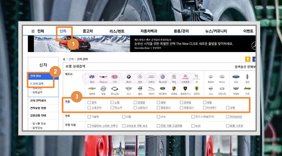
Task: Enable the 가솔린 fuel filter
Action: (89, 117)
